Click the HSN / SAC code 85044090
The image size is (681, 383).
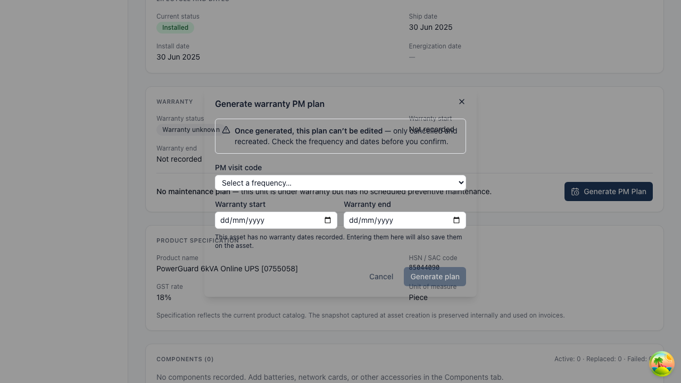(x=424, y=268)
